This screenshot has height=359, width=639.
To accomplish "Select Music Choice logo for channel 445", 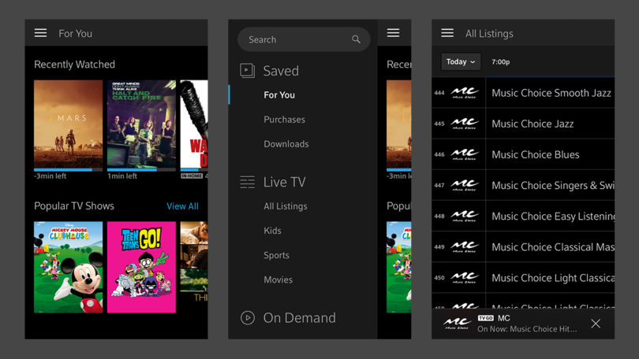I will point(465,124).
